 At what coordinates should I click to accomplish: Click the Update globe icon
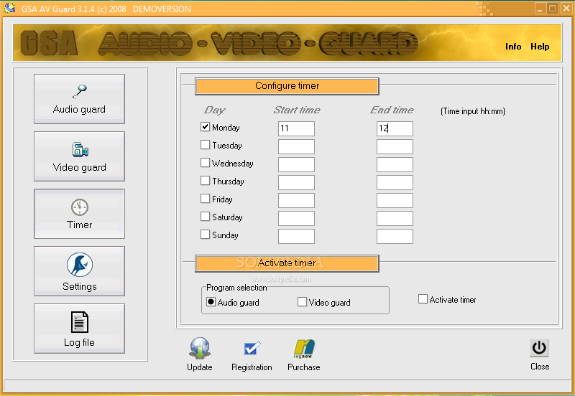point(200,348)
